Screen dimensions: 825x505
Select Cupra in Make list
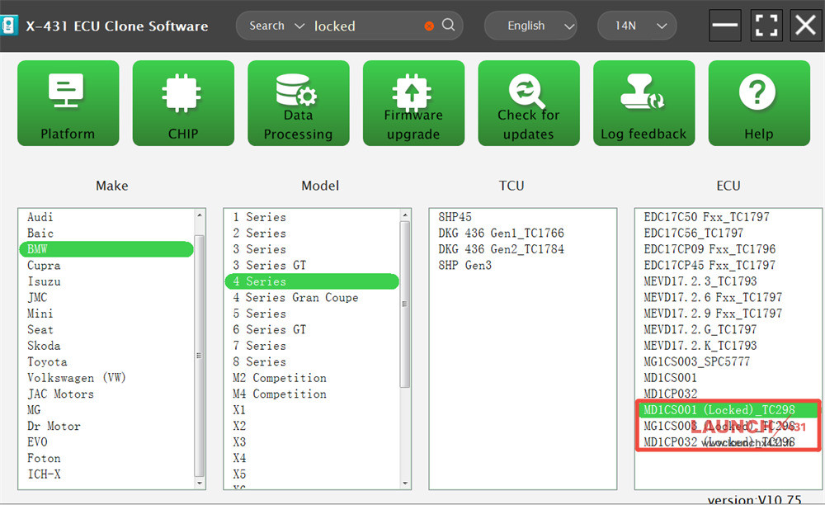click(x=44, y=266)
